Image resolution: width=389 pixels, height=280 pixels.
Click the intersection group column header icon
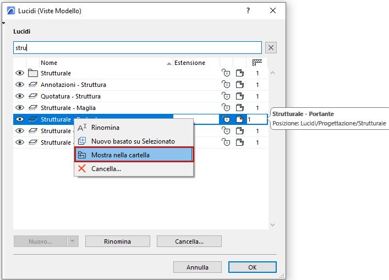257,63
